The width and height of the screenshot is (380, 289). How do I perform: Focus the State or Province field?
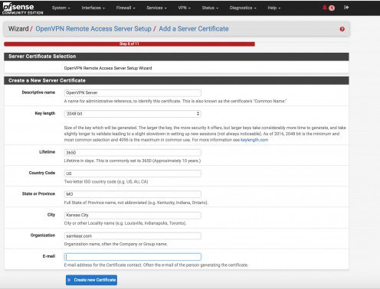tap(133, 194)
